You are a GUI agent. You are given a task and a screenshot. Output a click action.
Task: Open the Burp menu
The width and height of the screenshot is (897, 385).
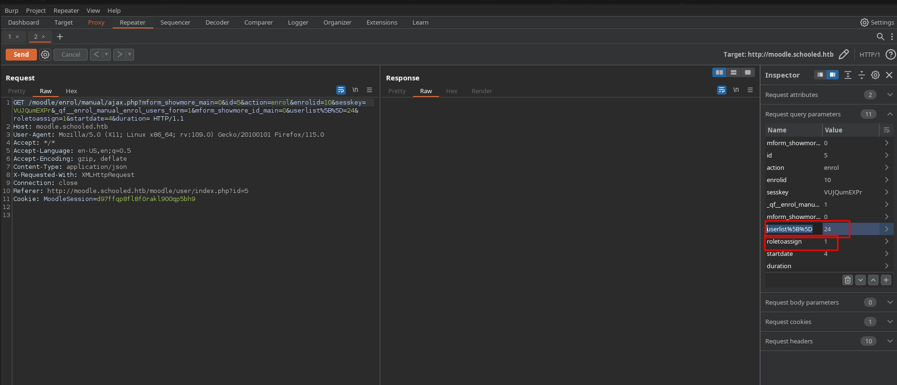[11, 10]
